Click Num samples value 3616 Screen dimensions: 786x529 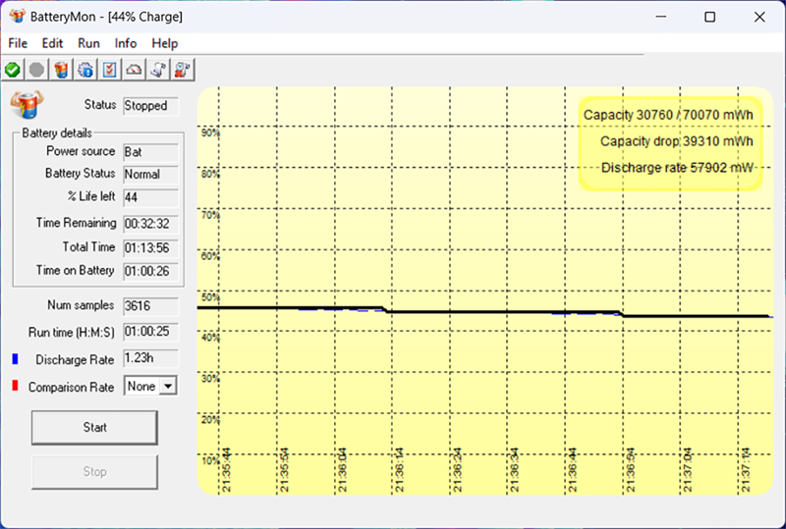(x=150, y=306)
